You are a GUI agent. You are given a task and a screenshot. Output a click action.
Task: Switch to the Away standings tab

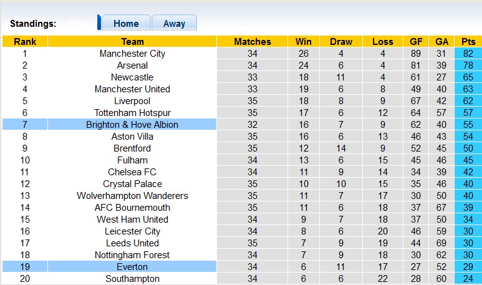click(x=174, y=23)
